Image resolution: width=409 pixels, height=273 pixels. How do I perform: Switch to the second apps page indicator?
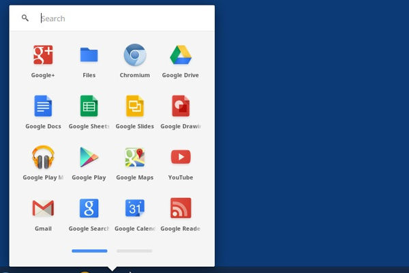tap(134, 251)
